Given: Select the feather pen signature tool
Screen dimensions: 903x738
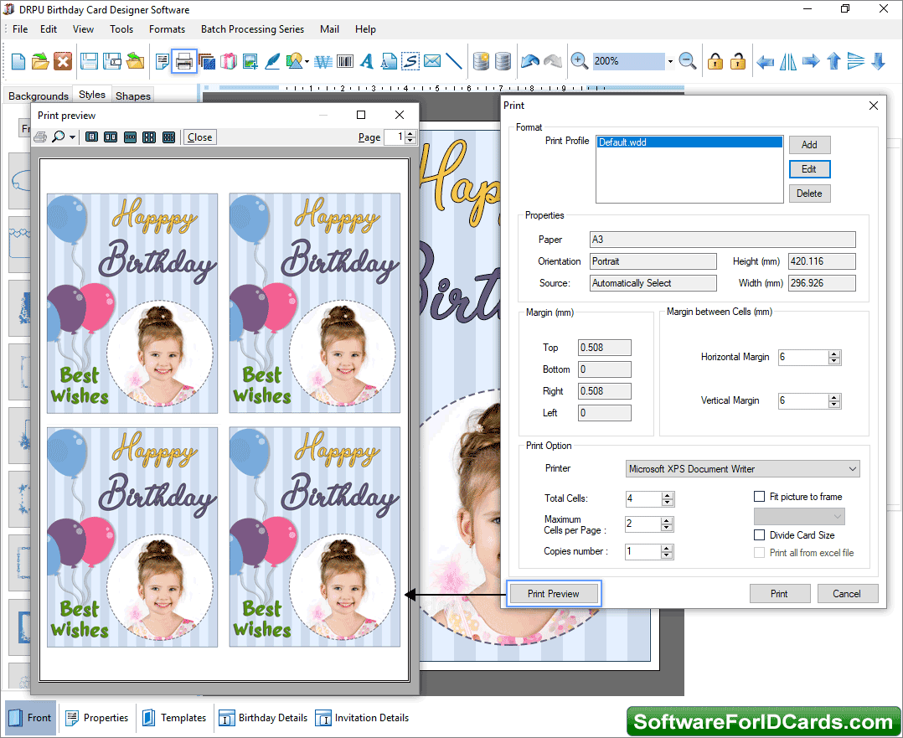Looking at the screenshot, I should (x=272, y=61).
